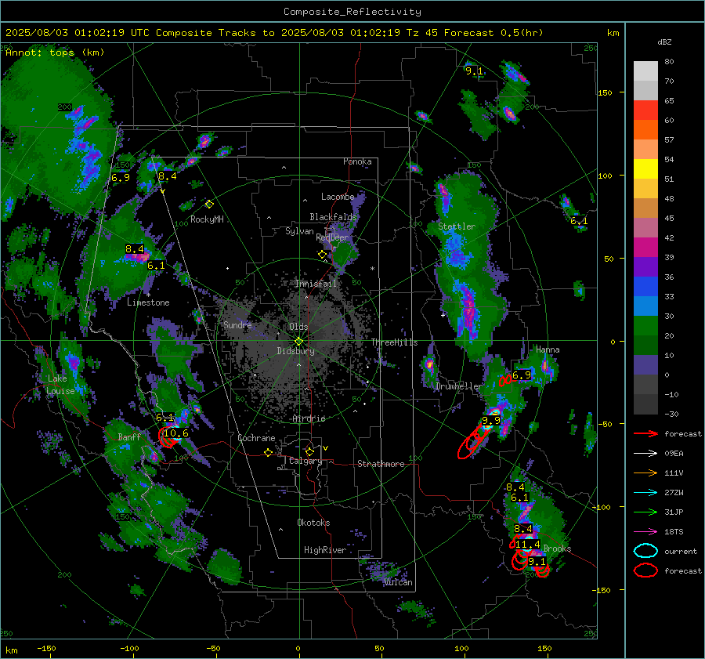Click the Hanna city label
705x659 pixels.
click(548, 349)
